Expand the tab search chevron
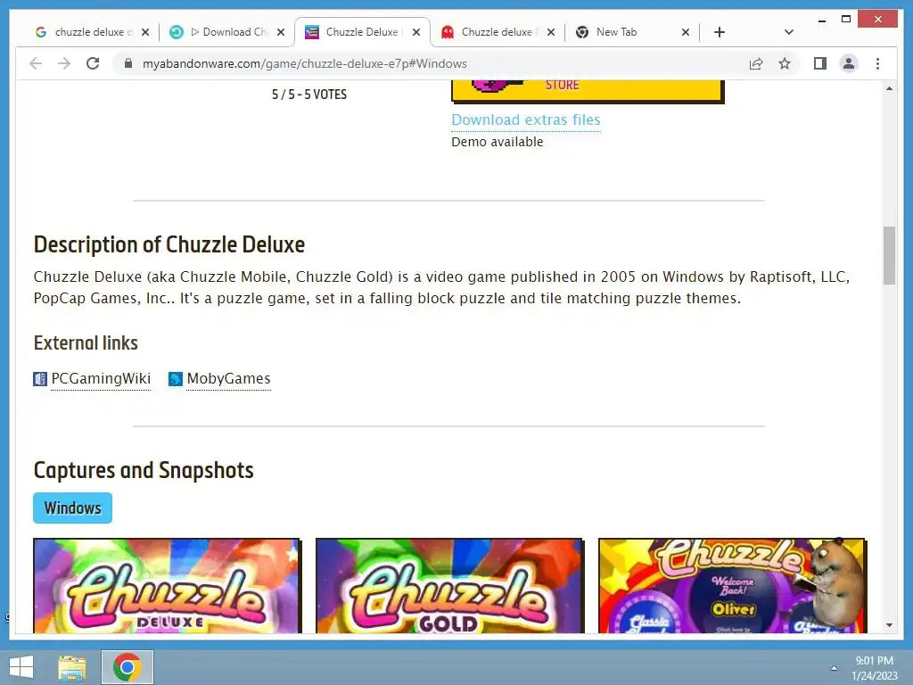 (x=788, y=32)
